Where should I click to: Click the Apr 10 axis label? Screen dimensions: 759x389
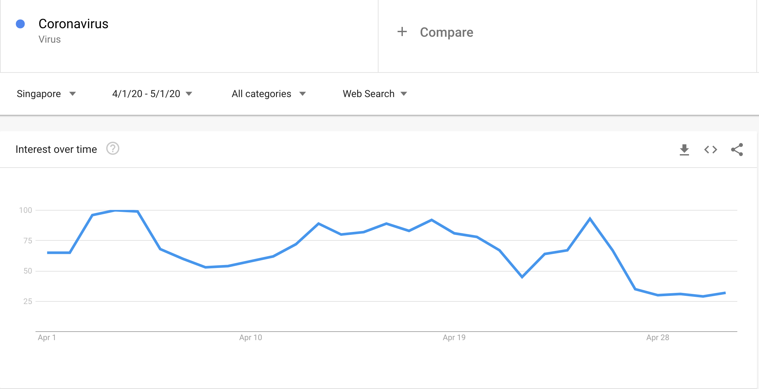[x=250, y=338]
